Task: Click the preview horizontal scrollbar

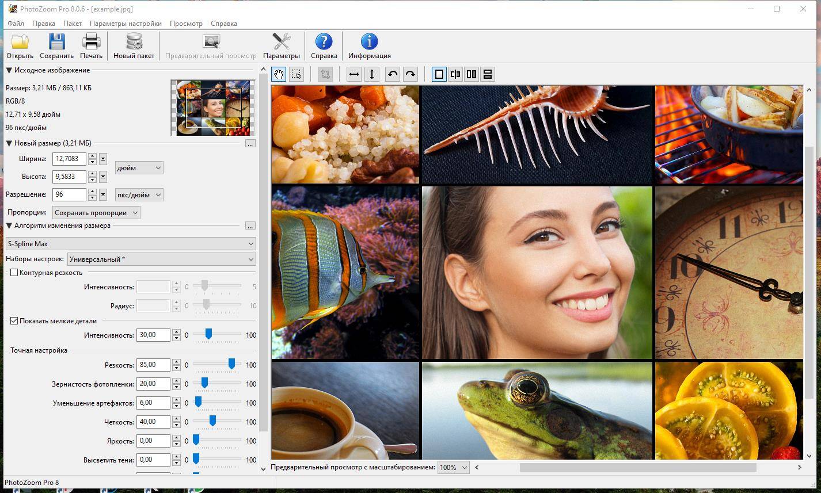Action: pos(638,468)
